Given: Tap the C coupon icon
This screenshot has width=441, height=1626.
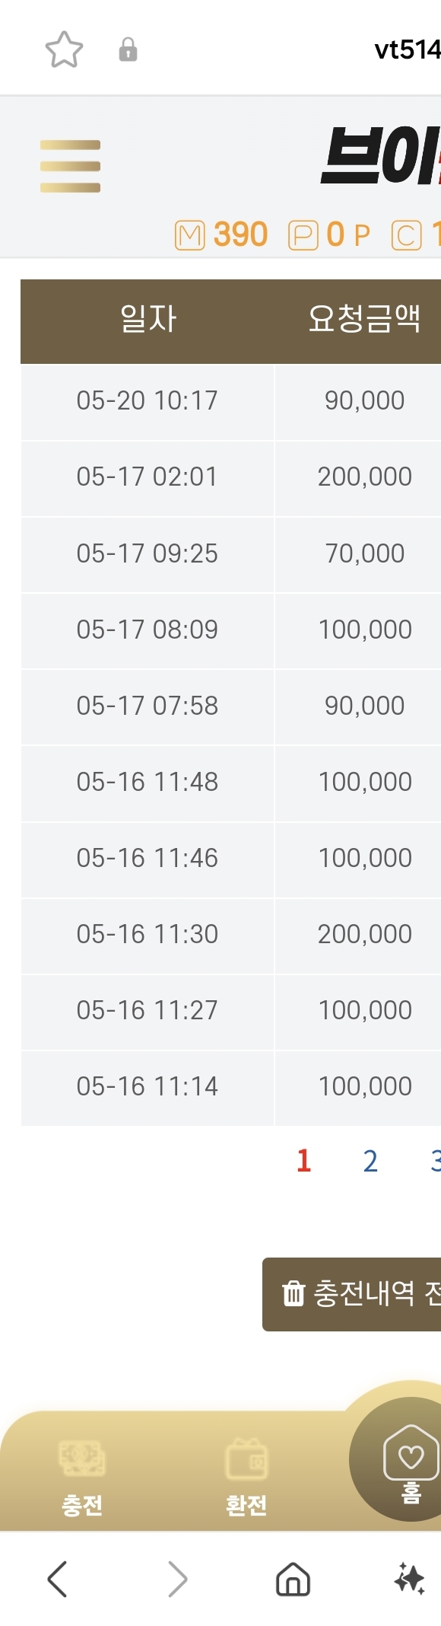Looking at the screenshot, I should 406,235.
